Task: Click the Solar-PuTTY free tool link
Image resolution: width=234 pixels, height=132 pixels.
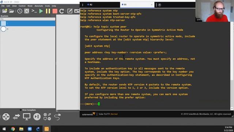Action: [108, 114]
